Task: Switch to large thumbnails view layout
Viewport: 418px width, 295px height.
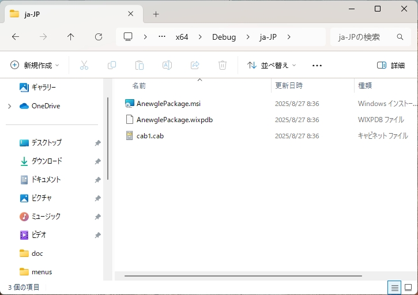Action: (408, 287)
